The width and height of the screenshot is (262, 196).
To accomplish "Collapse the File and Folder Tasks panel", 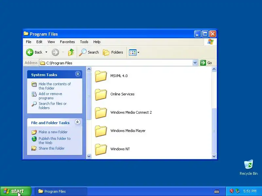I will (77, 122).
